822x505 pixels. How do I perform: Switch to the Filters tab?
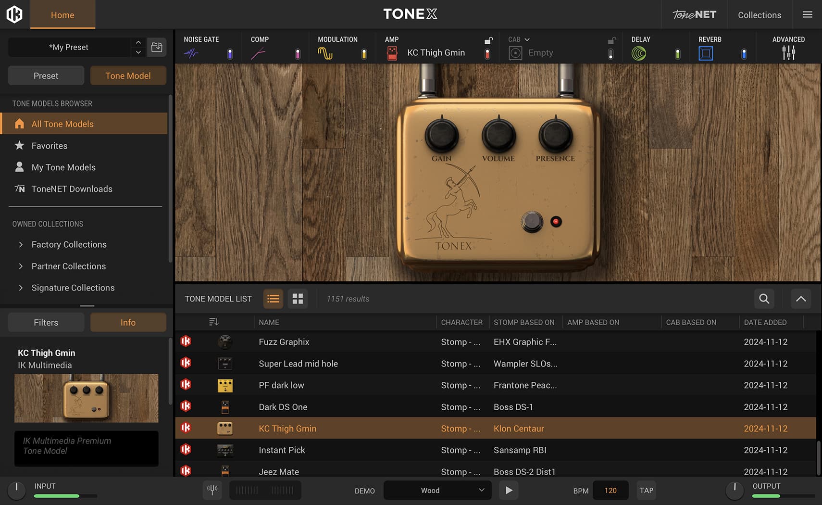pyautogui.click(x=46, y=322)
